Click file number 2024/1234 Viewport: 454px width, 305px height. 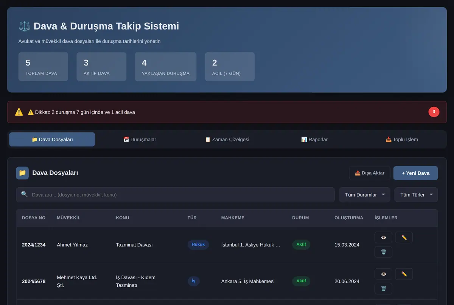34,245
